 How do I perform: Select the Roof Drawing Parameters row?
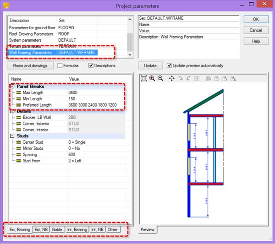pos(31,33)
